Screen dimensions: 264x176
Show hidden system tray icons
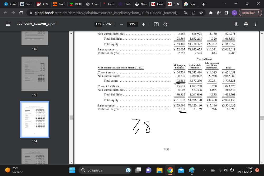click(205, 170)
